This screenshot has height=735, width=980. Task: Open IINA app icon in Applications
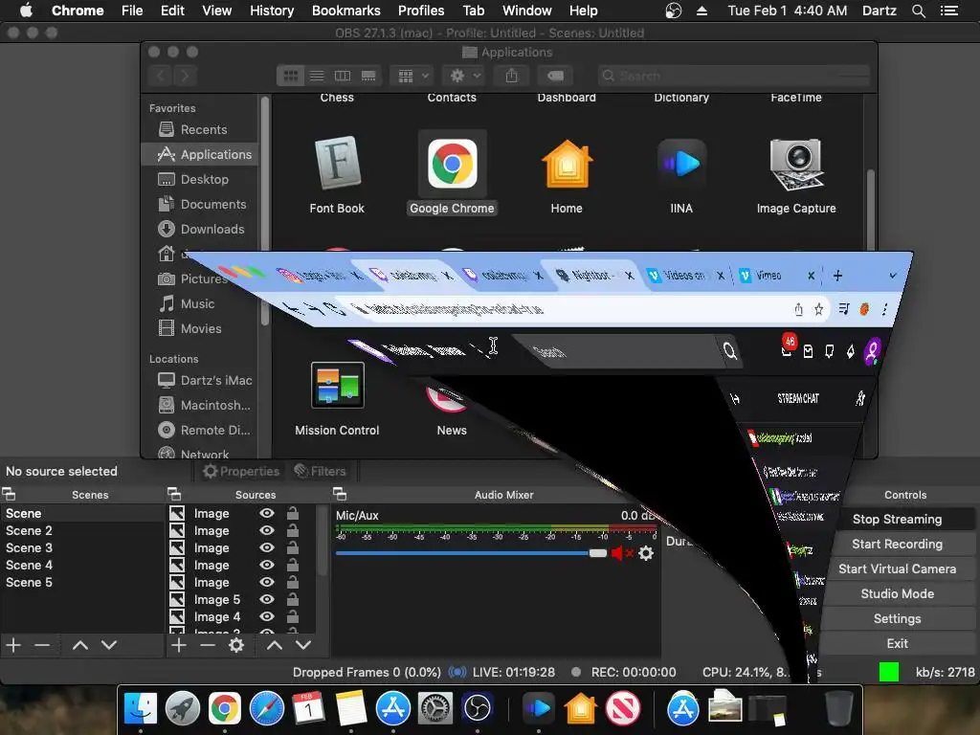(681, 164)
